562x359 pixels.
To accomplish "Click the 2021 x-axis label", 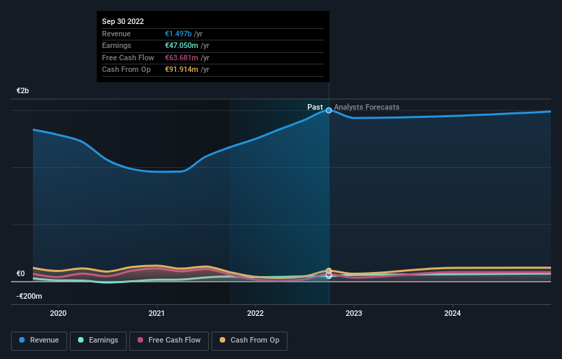I will (x=157, y=313).
